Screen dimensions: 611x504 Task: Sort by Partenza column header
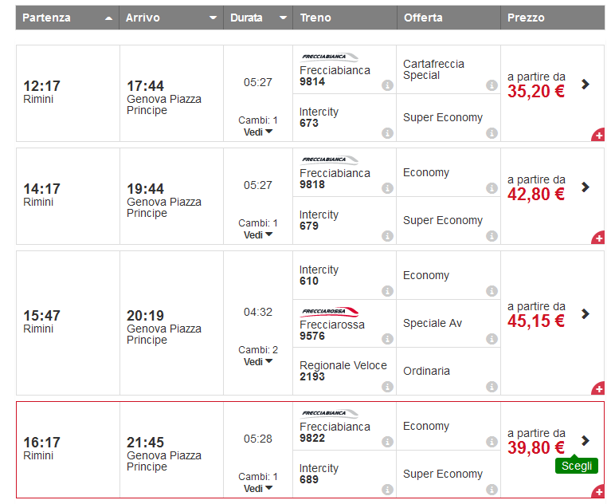[67, 18]
